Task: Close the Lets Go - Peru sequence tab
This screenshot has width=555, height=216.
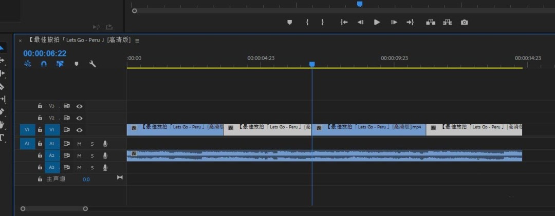Action: (20, 40)
